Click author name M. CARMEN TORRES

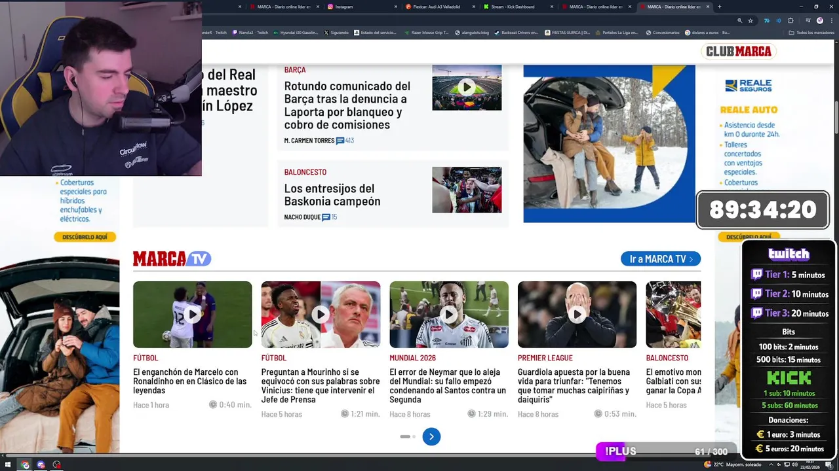[309, 141]
